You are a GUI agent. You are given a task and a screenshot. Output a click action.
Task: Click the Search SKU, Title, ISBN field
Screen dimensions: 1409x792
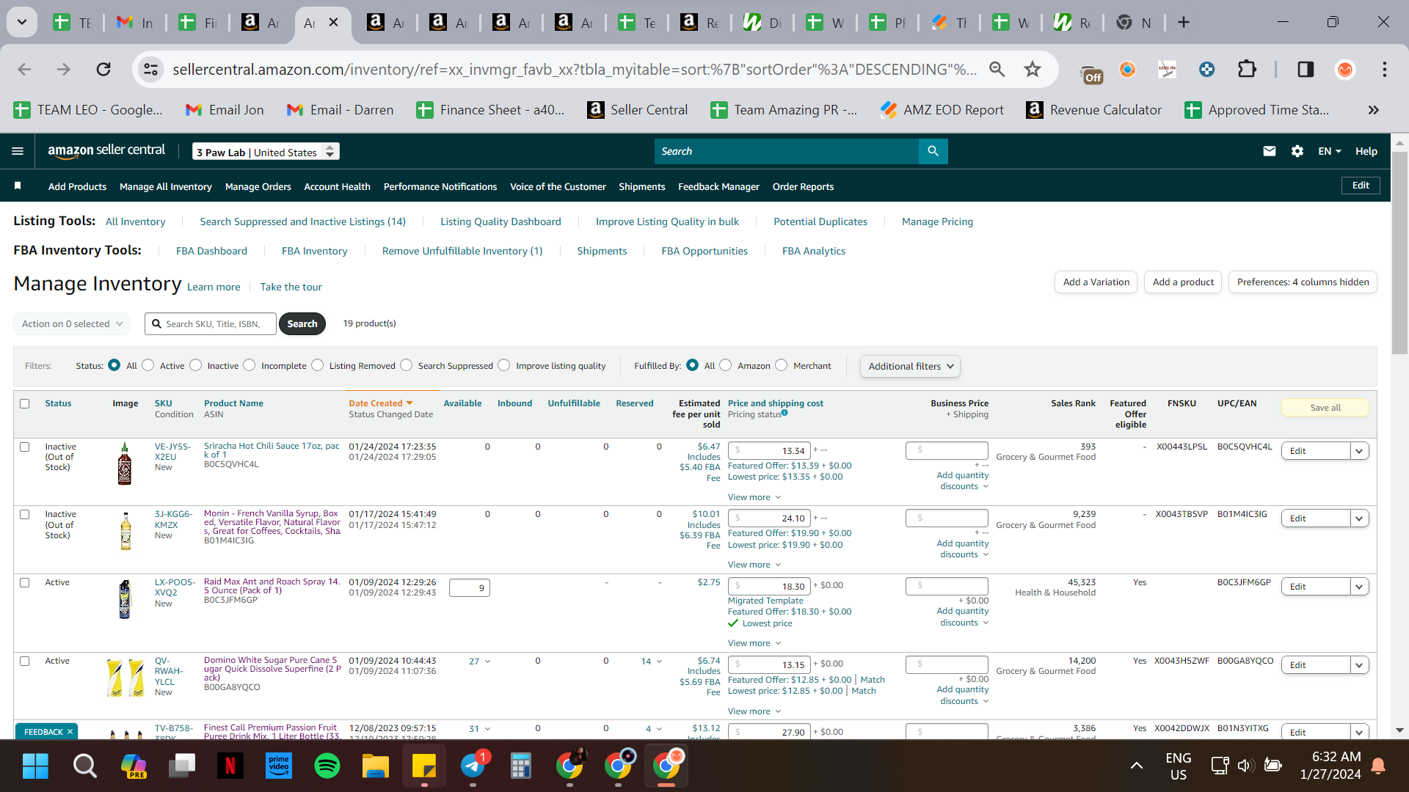click(x=211, y=323)
